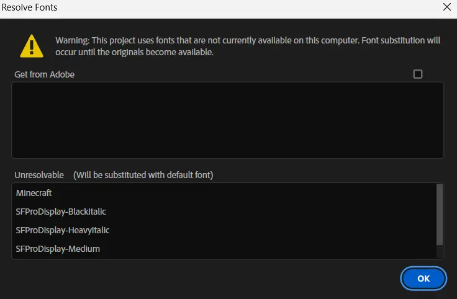Click the word "Warning:" in the message
Image resolution: width=457 pixels, height=299 pixels.
click(72, 40)
